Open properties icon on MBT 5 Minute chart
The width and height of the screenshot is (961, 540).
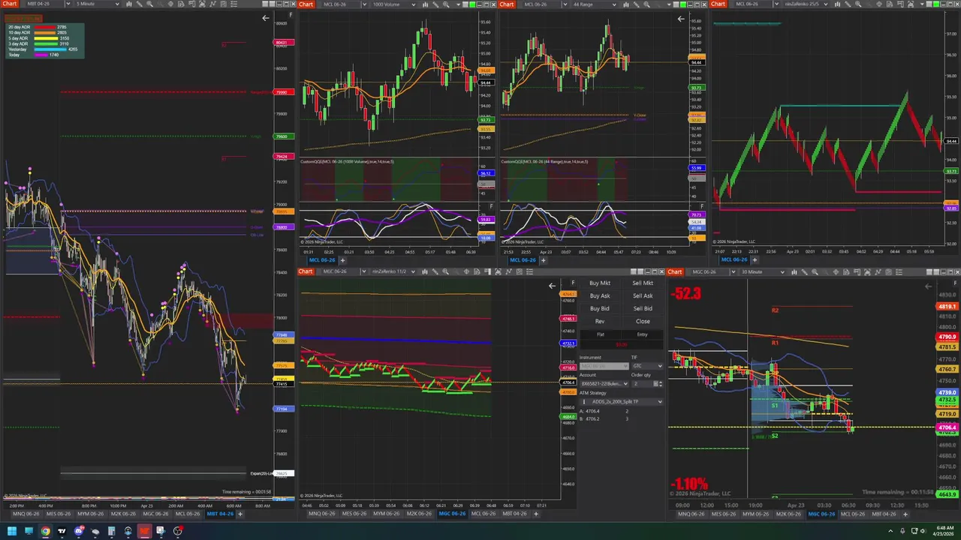tap(223, 4)
